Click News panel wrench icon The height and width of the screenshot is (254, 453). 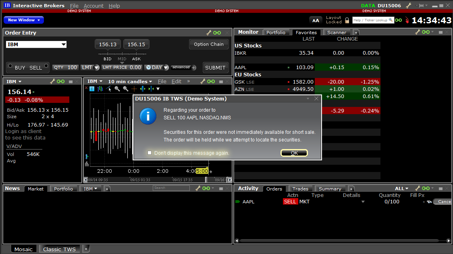(x=198, y=188)
